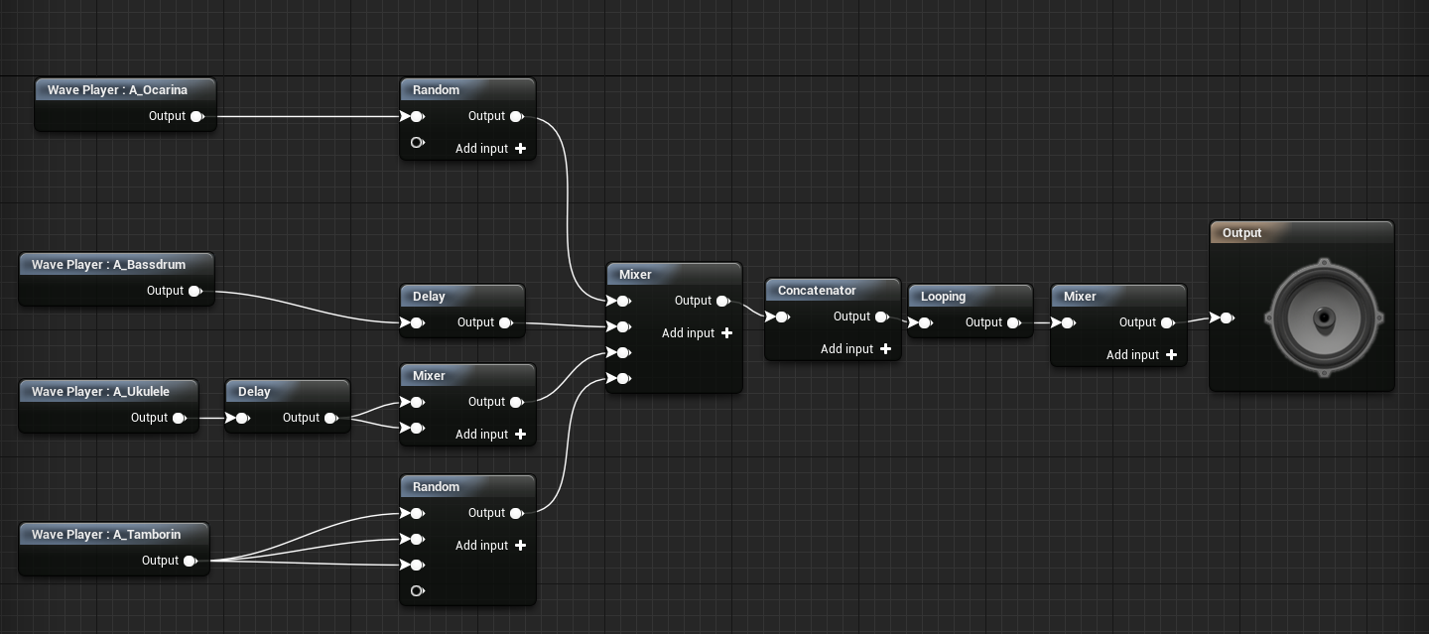1429x634 pixels.
Task: Click the output pin of the Ukulele Mixer node
Action: point(516,402)
